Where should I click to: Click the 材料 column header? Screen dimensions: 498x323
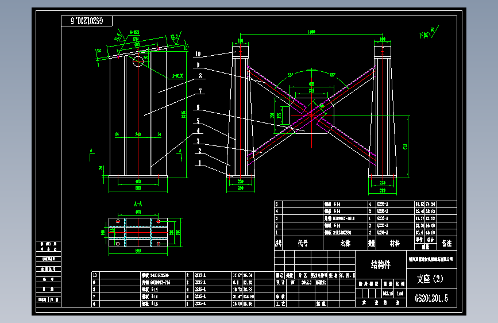[x=395, y=243]
